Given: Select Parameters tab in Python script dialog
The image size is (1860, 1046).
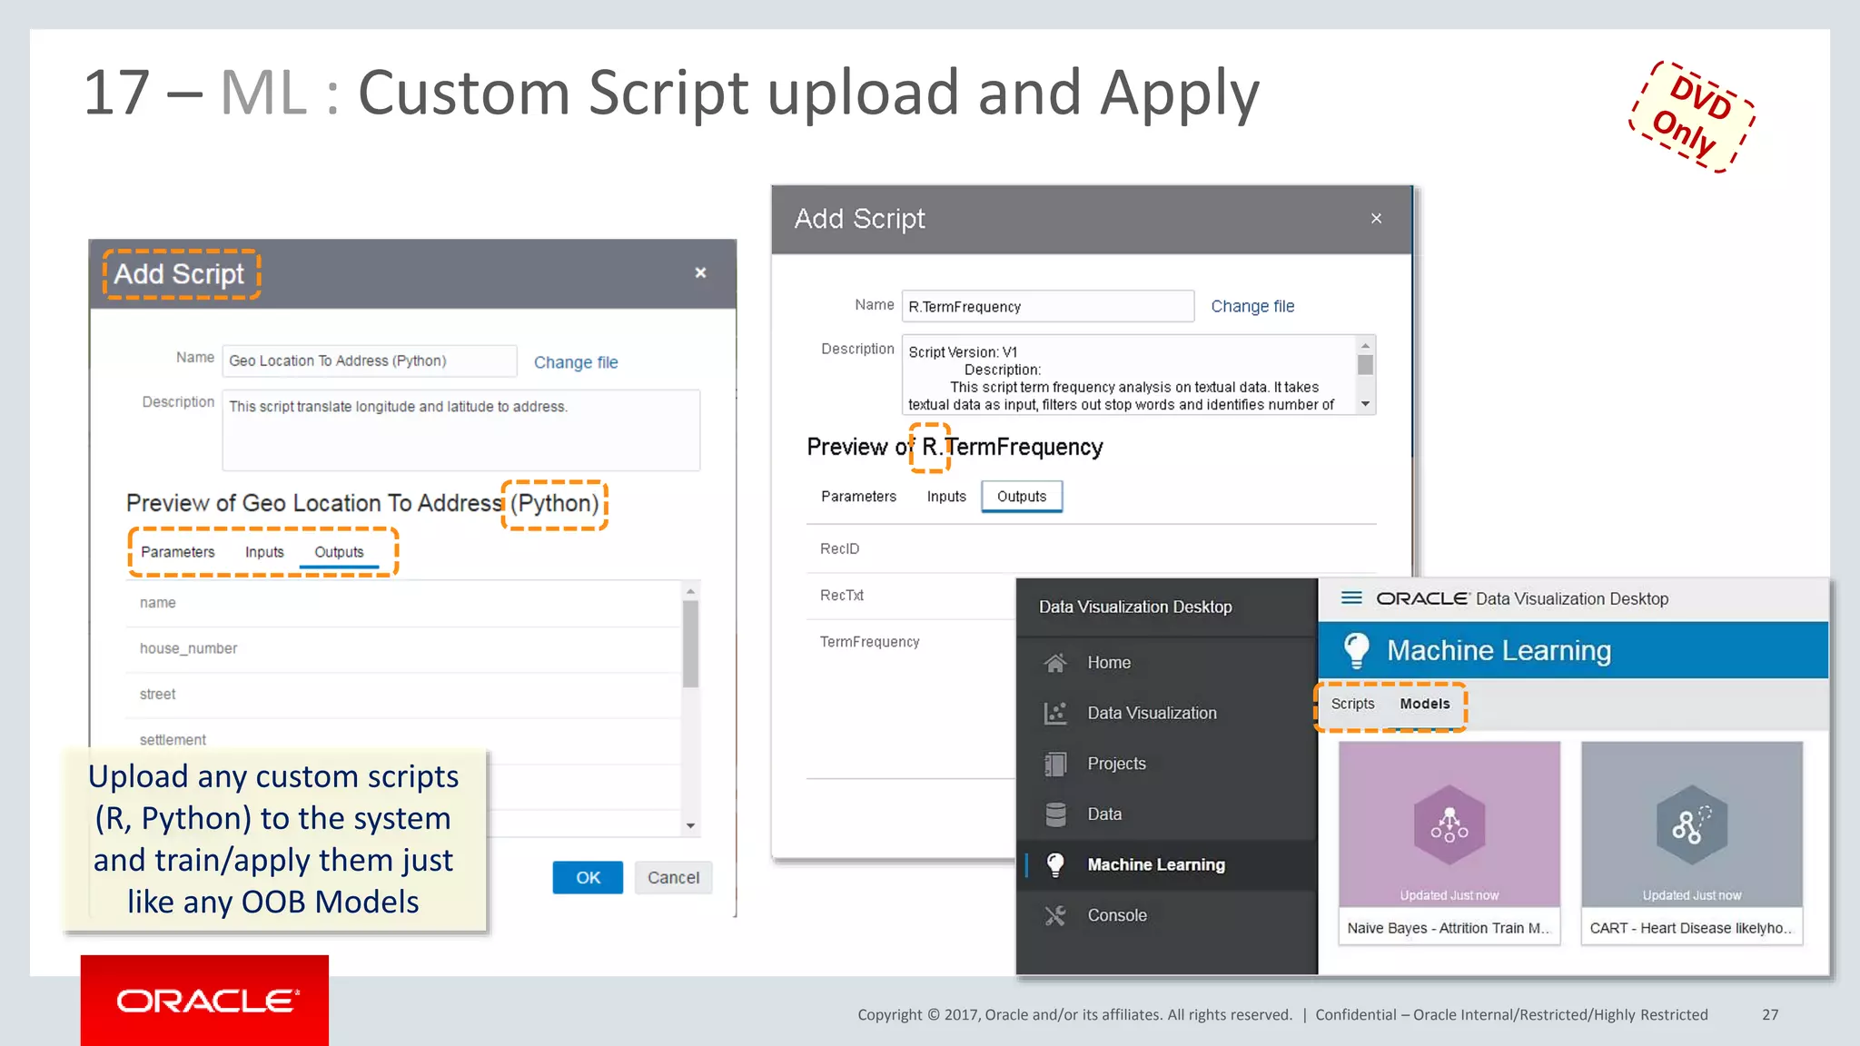Looking at the screenshot, I should [x=178, y=552].
